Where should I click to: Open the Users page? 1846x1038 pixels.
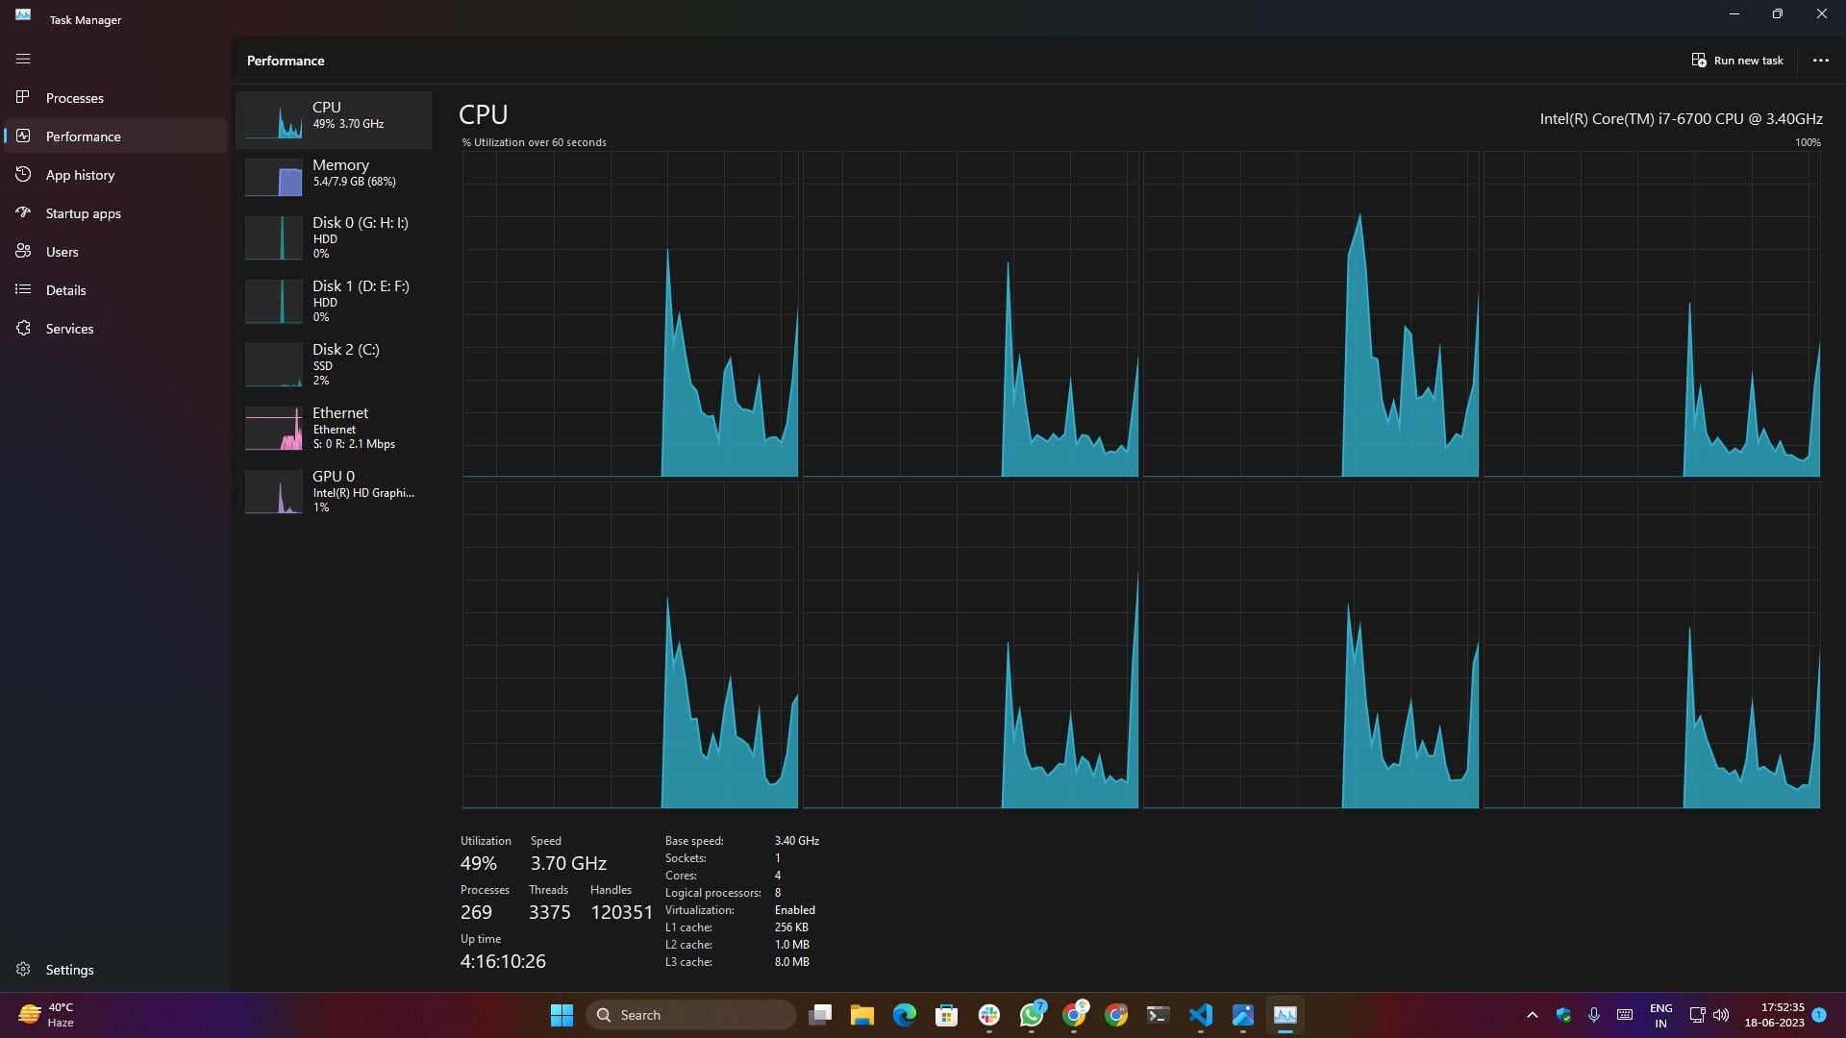pos(115,252)
